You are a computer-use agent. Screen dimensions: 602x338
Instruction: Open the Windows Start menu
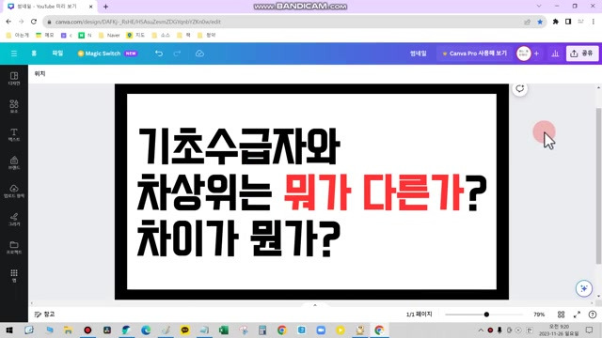[9, 330]
